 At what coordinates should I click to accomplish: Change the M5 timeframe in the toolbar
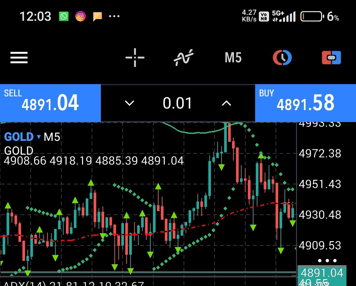pos(233,58)
